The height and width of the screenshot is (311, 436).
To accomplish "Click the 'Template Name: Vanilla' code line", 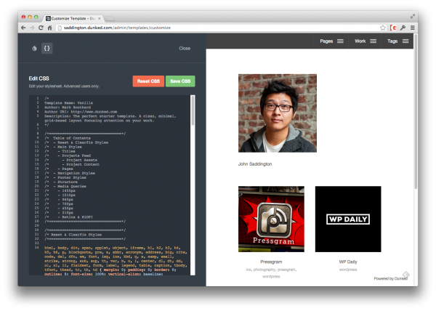I will [69, 103].
